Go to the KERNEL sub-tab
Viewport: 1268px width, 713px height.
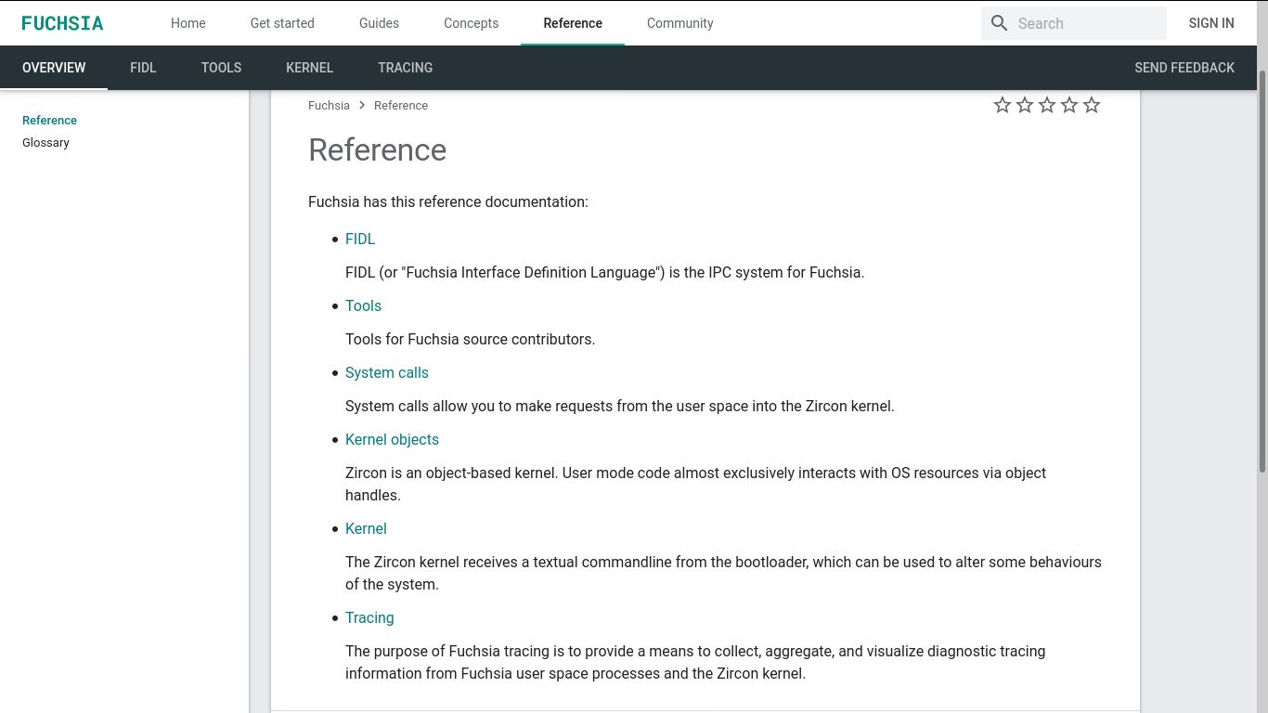click(309, 68)
